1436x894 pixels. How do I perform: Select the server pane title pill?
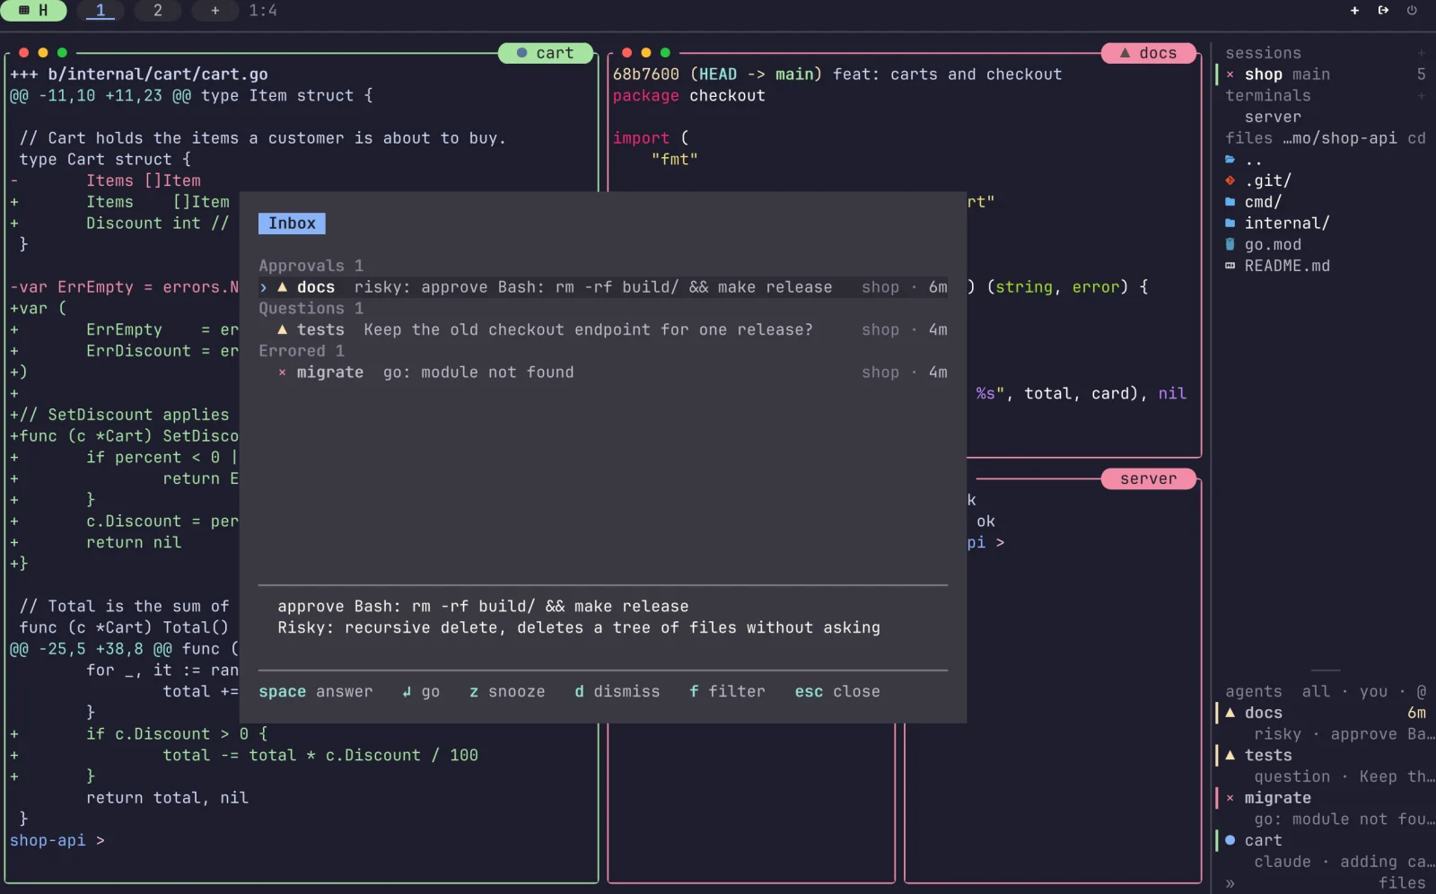point(1149,478)
